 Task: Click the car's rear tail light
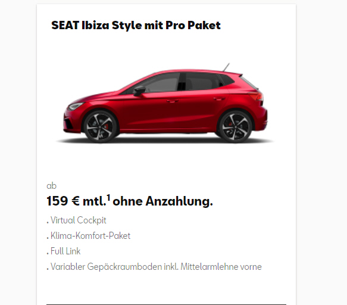(x=257, y=97)
